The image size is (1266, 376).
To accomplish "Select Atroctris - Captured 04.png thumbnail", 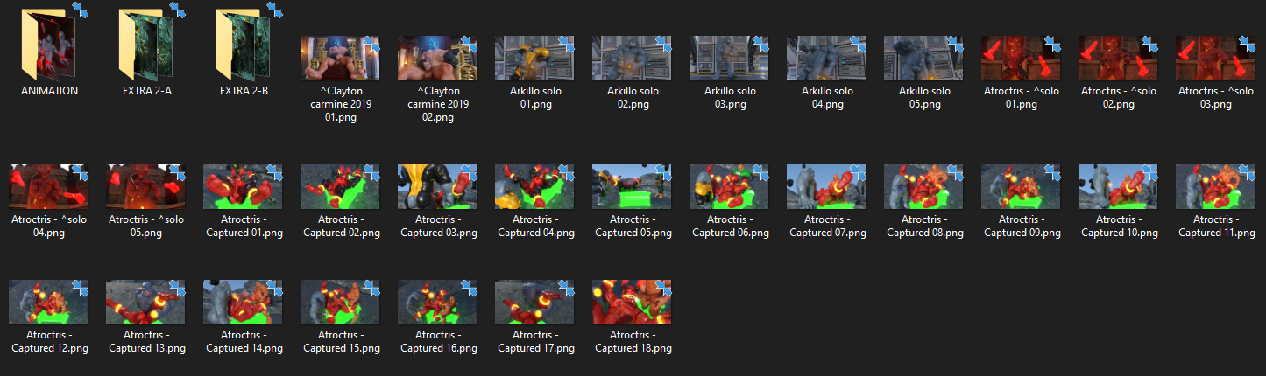I will [x=534, y=185].
